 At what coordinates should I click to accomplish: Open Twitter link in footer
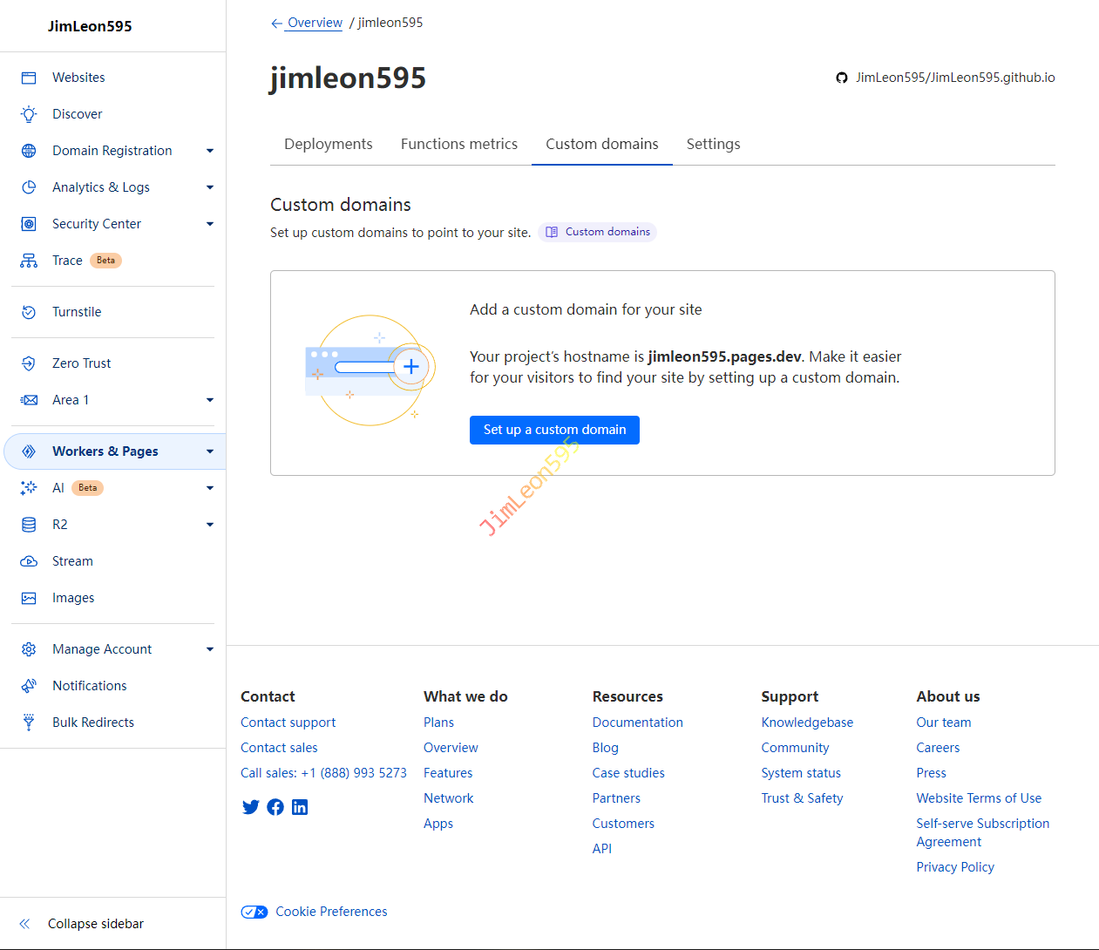[x=251, y=807]
